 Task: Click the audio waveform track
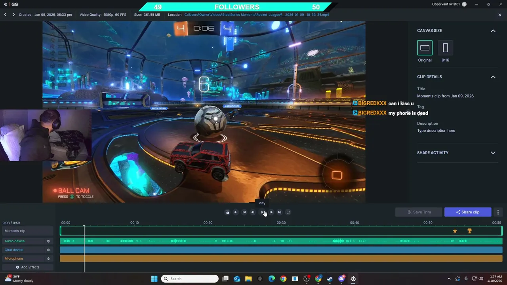click(281, 241)
